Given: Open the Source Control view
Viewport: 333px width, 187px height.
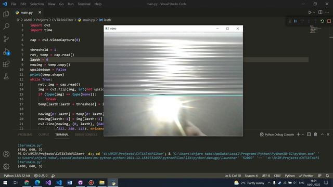Looking at the screenshot, I should pos(6,39).
